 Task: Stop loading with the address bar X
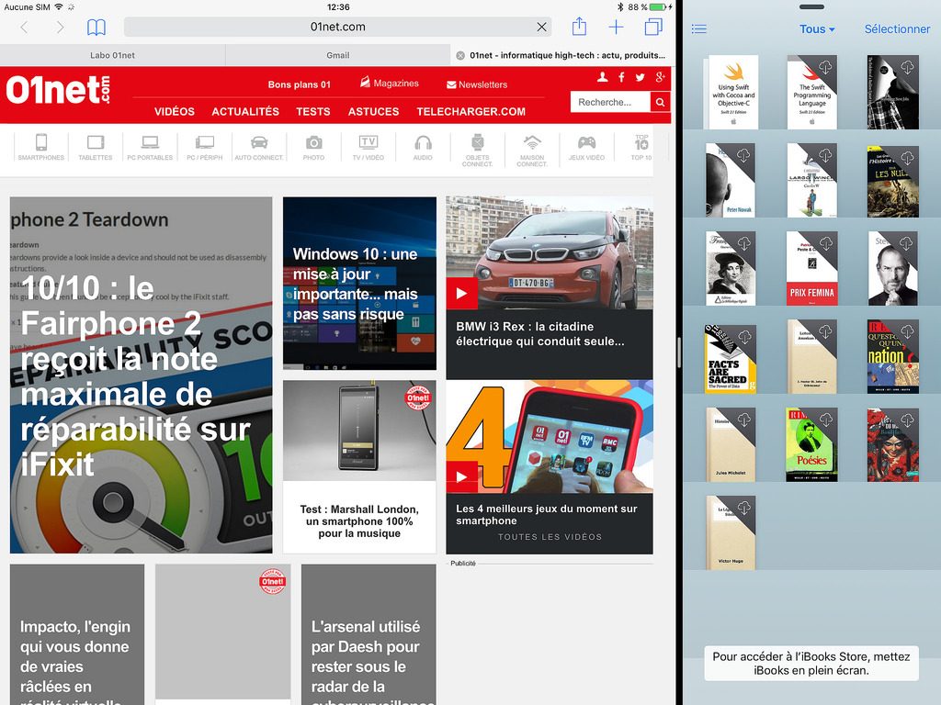541,27
